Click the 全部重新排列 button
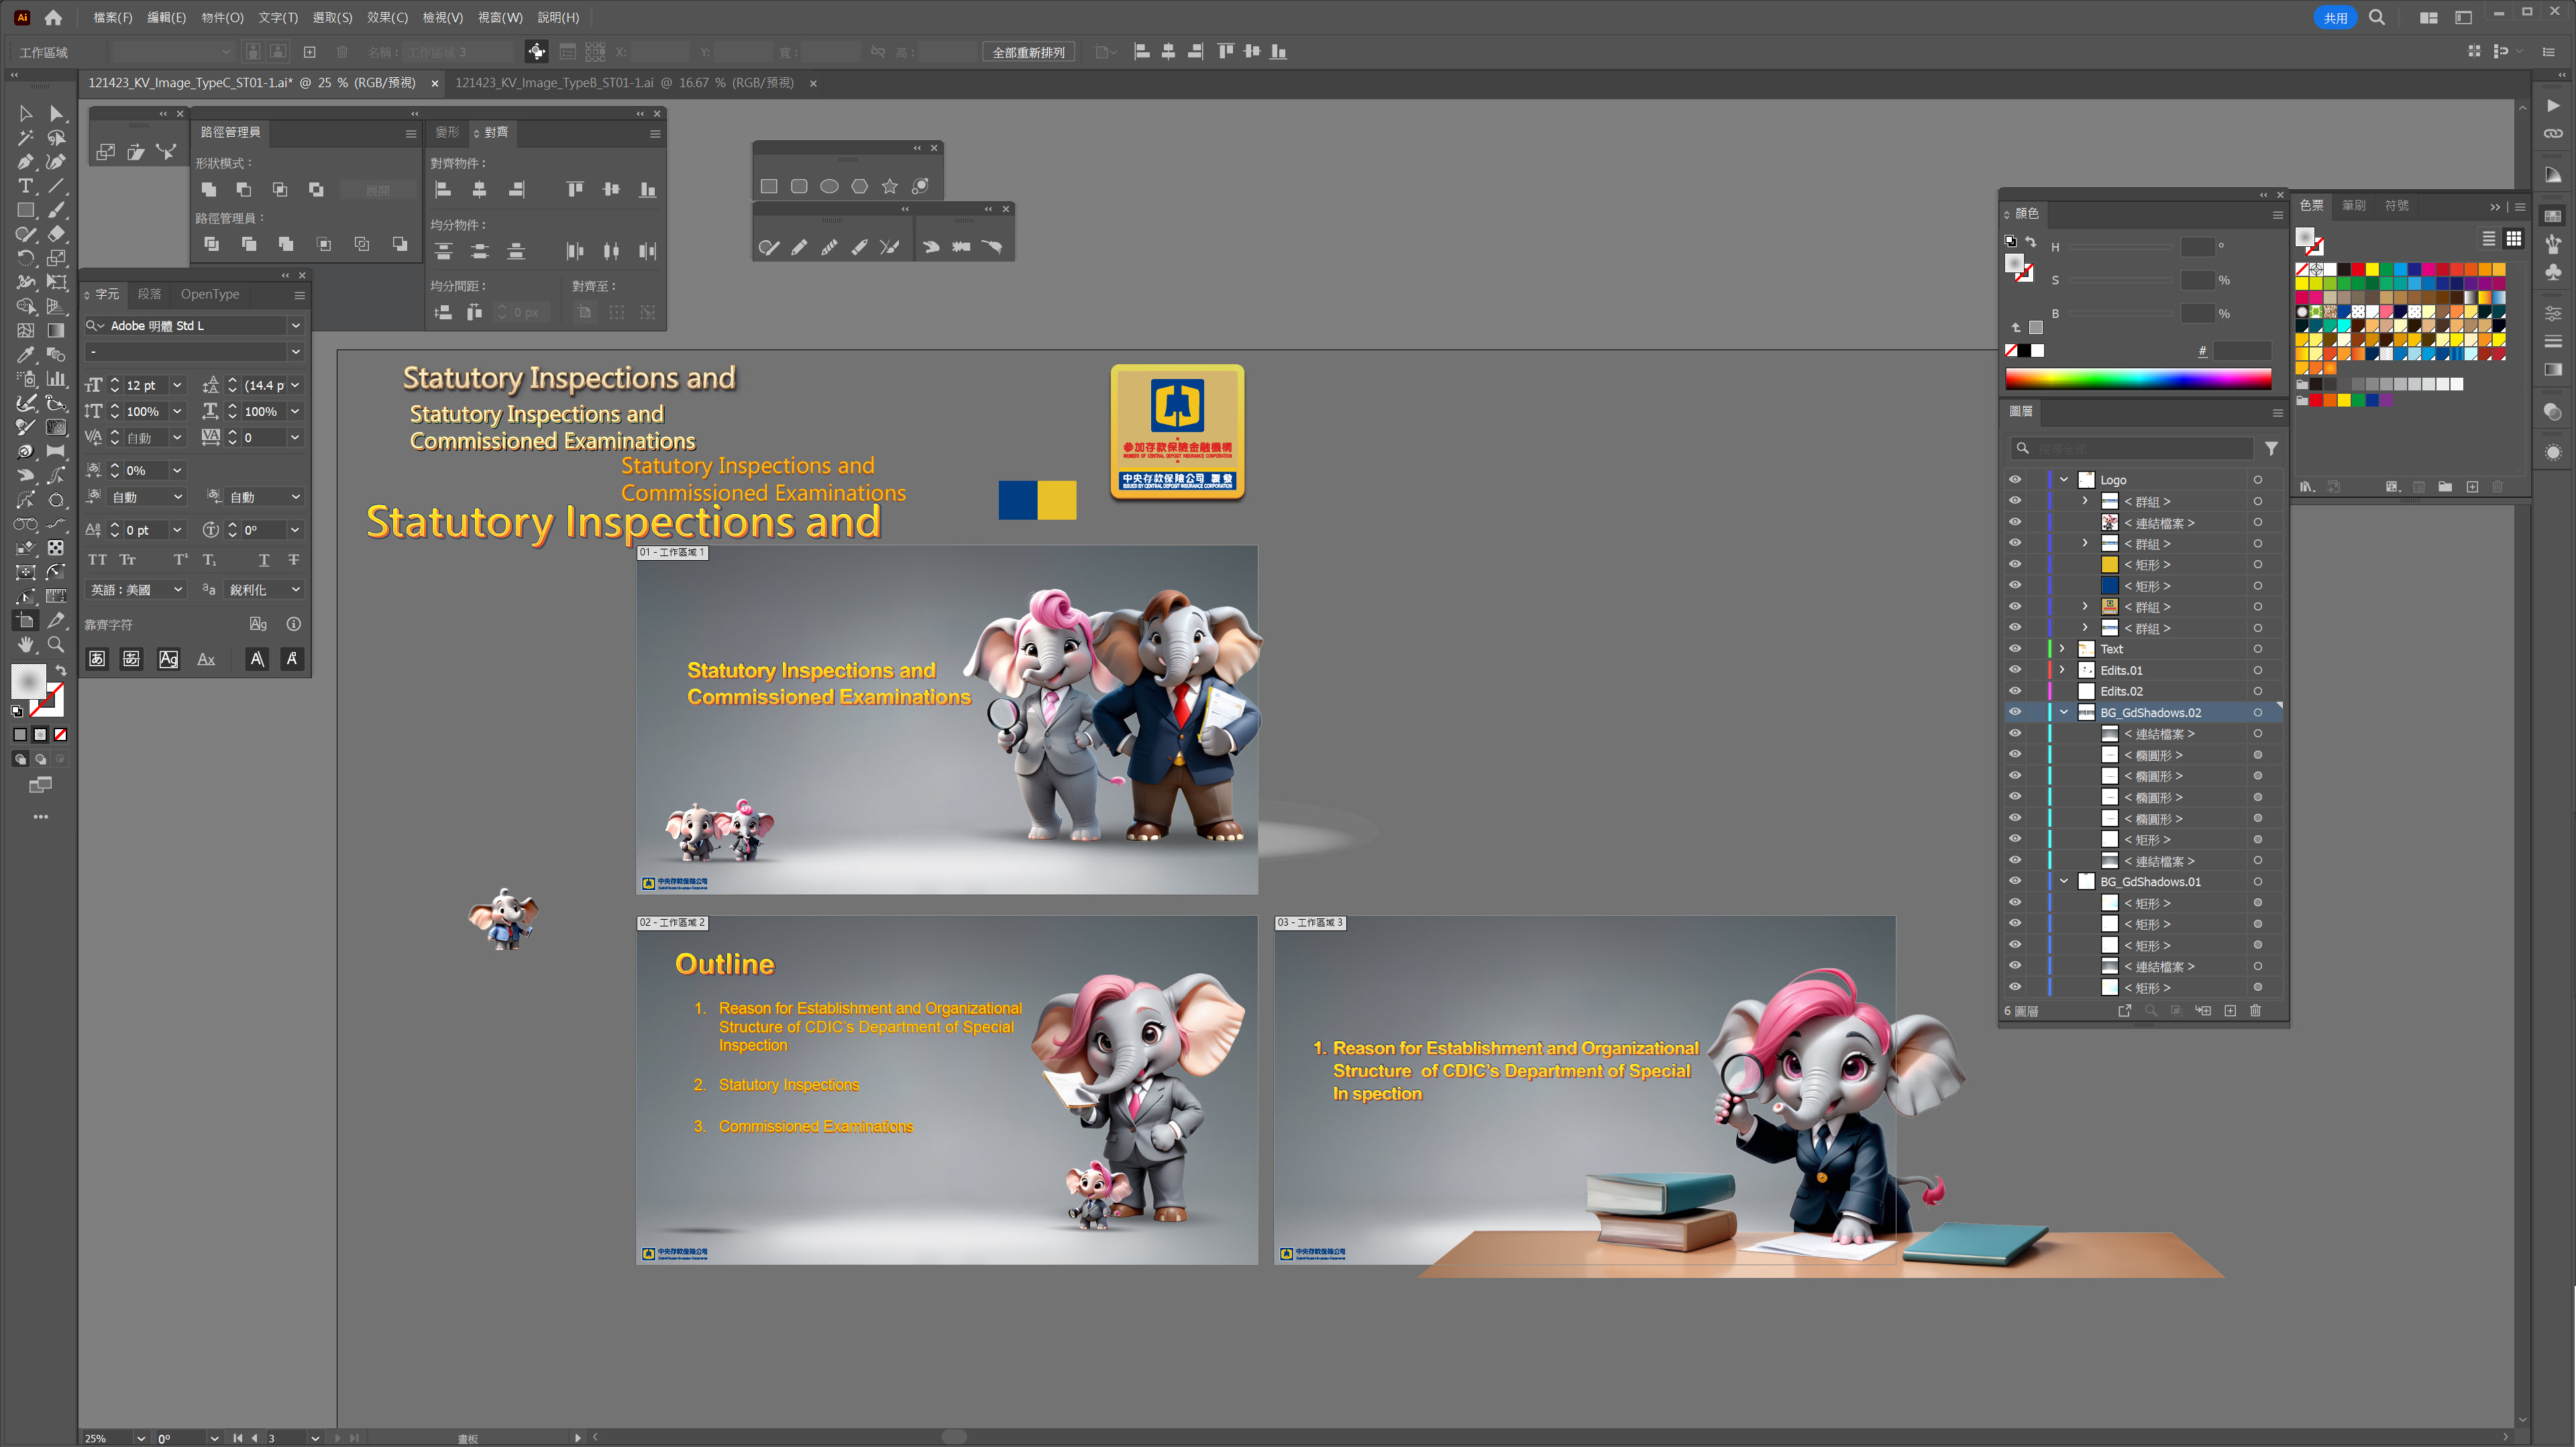This screenshot has height=1447, width=2576. click(1028, 52)
